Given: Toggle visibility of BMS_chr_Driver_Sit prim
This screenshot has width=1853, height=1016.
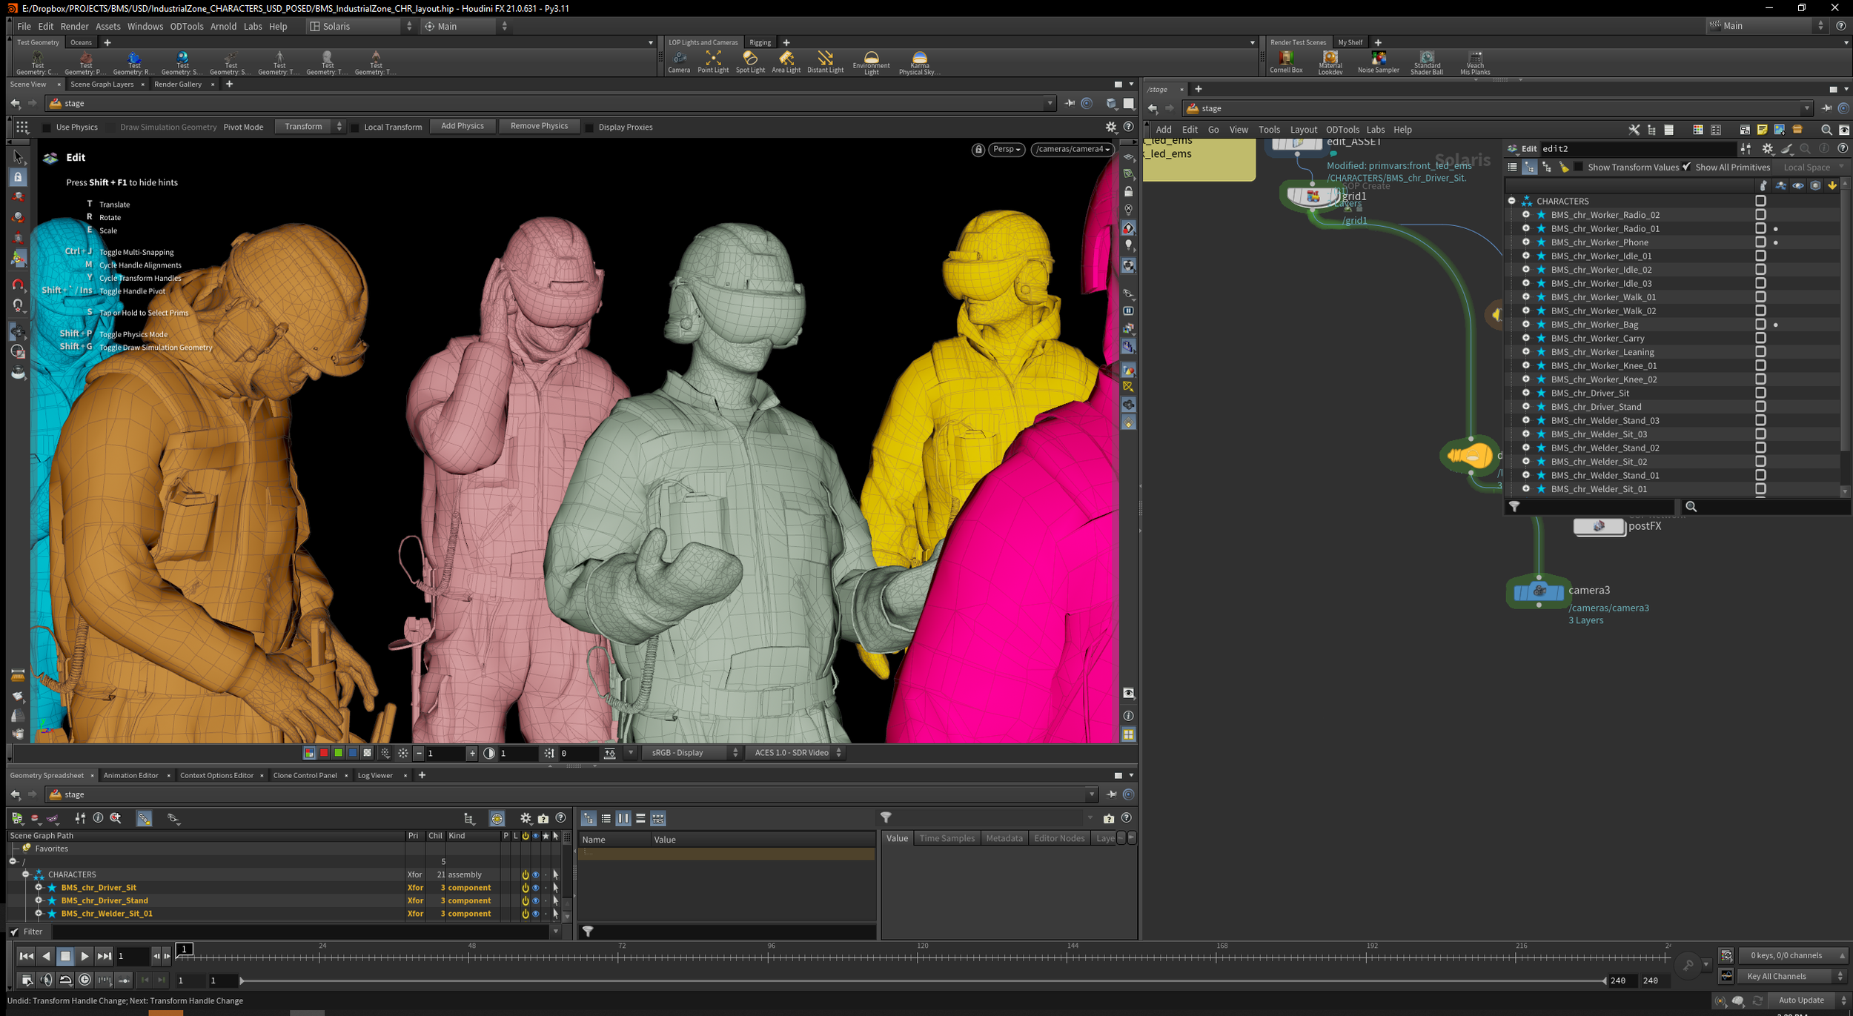Looking at the screenshot, I should coord(535,887).
